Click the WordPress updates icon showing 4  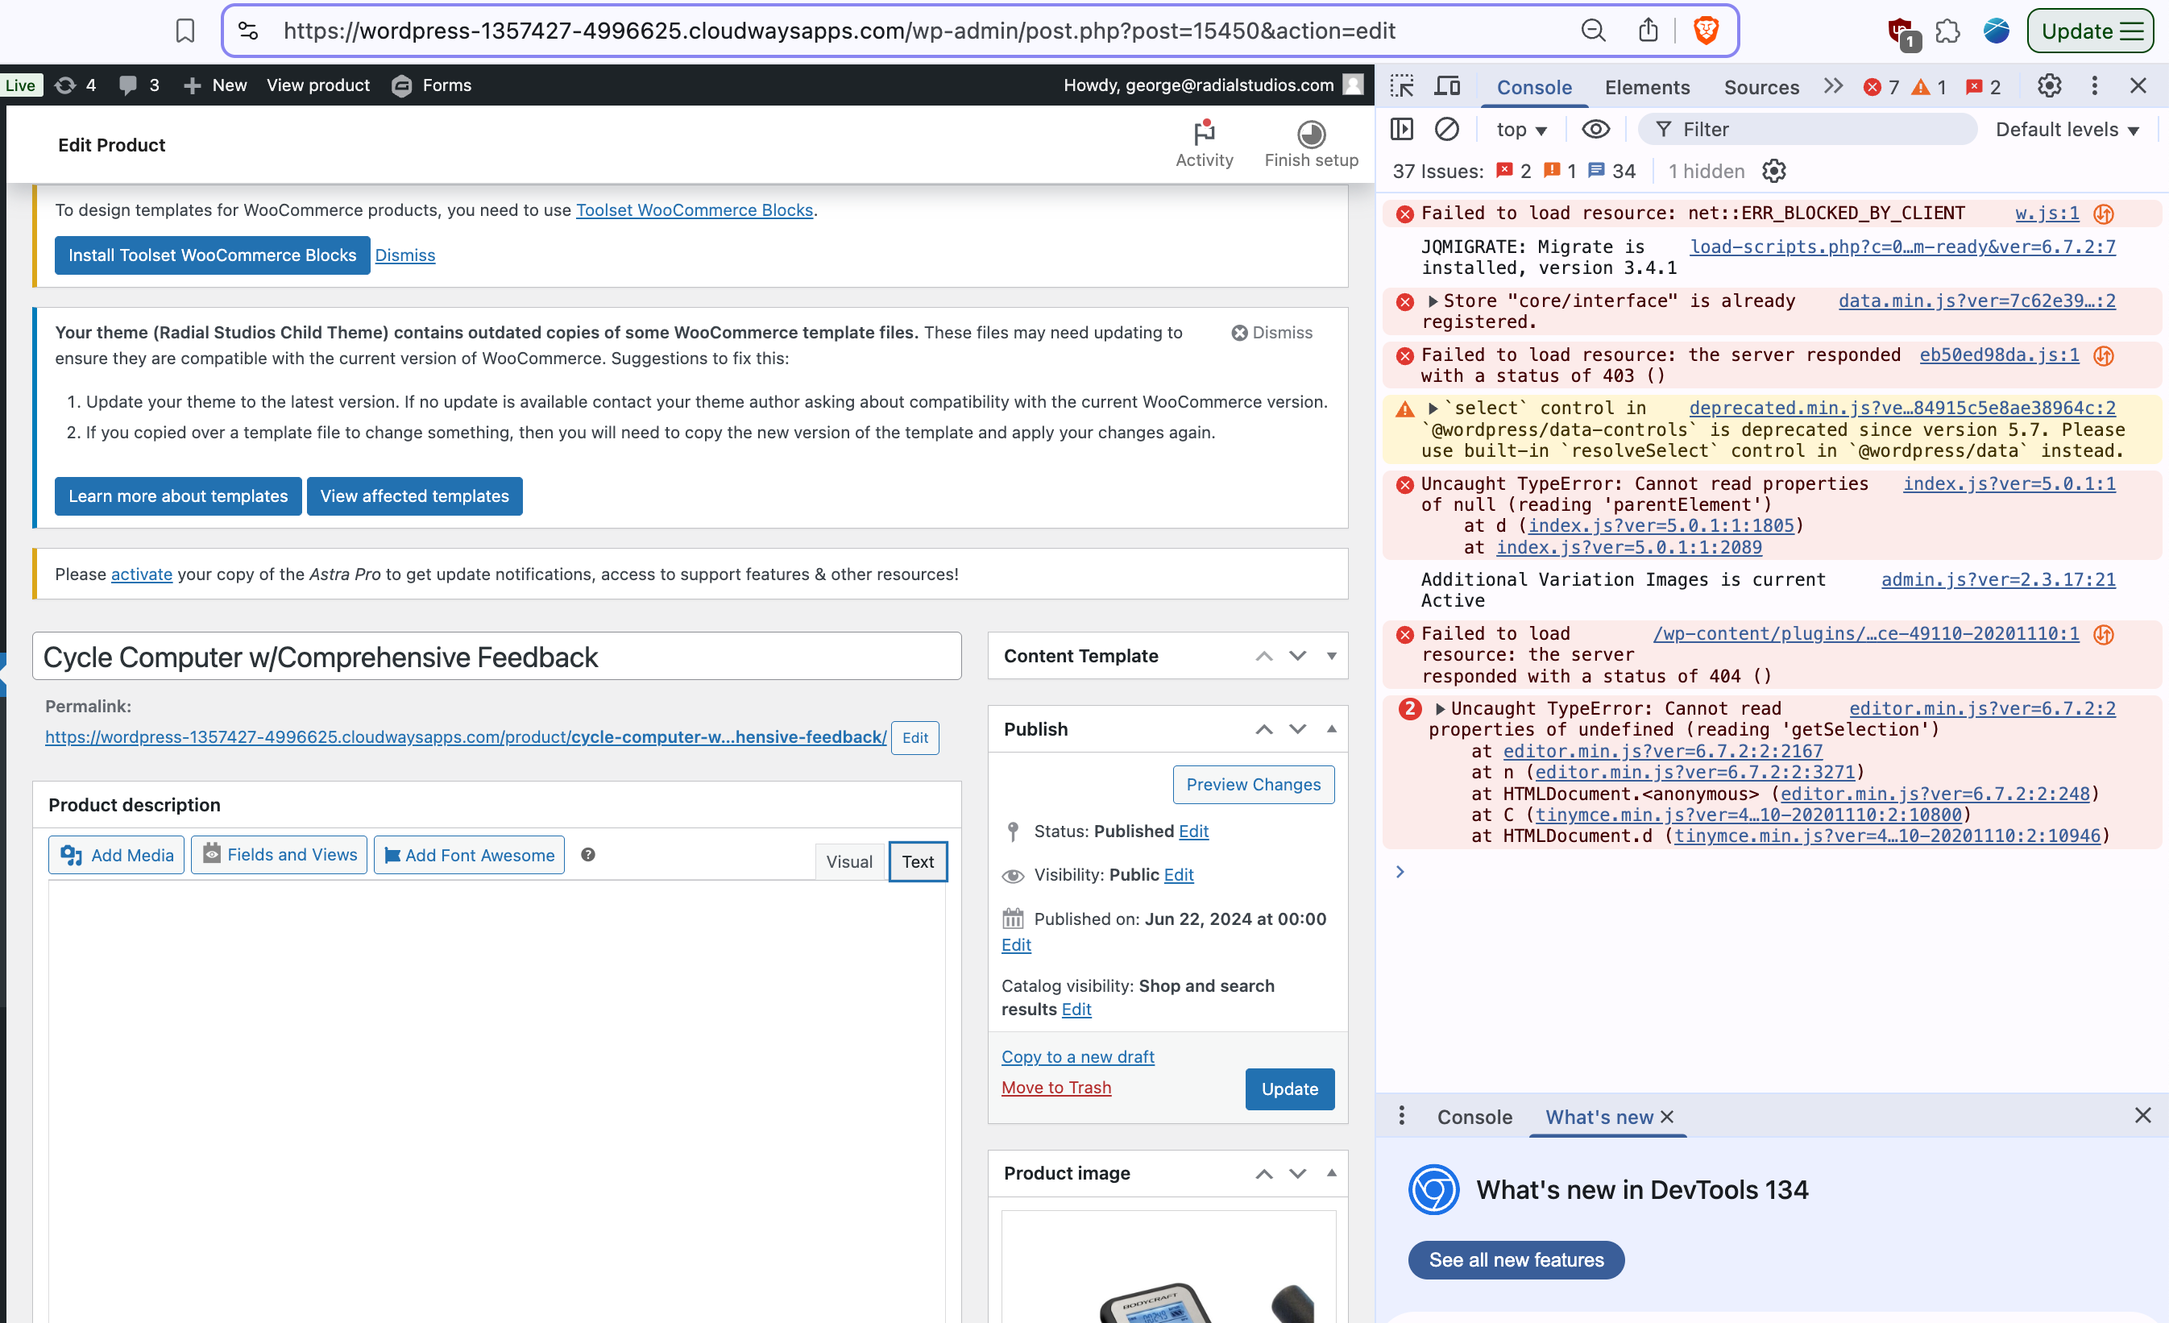point(75,85)
